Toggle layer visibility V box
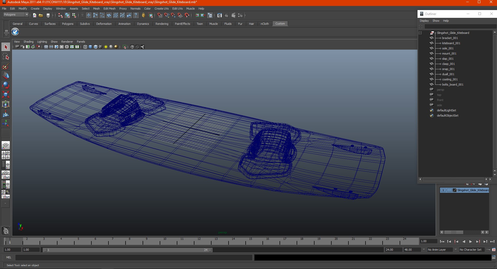 click(x=443, y=190)
